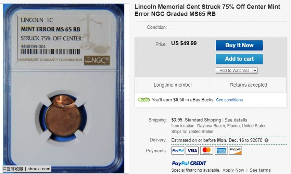
Task: Select the PayPal payment icon
Action: pos(178,151)
